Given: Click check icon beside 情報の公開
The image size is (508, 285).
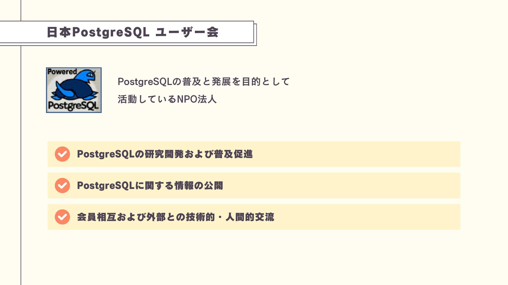Looking at the screenshot, I should point(62,186).
